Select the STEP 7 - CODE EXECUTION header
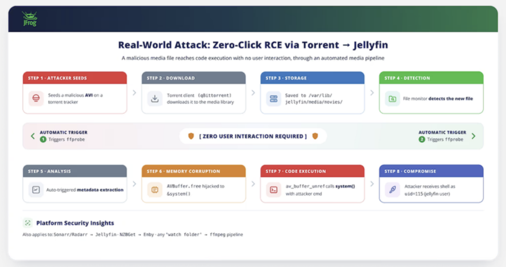The image size is (506, 267). (x=312, y=171)
